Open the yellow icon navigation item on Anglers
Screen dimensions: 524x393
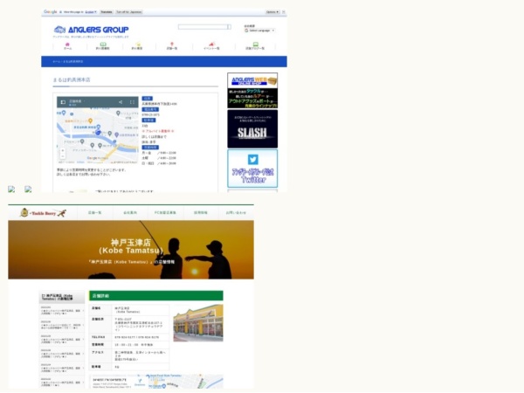[x=138, y=45]
